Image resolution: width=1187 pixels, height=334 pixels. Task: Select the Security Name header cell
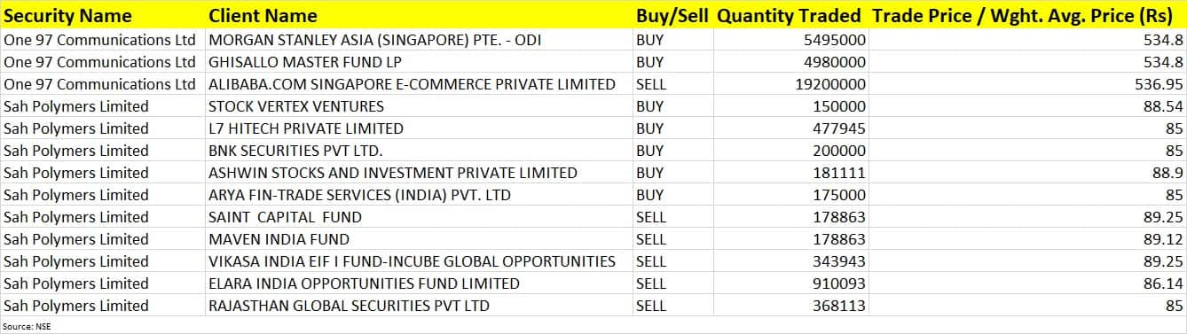coord(102,15)
